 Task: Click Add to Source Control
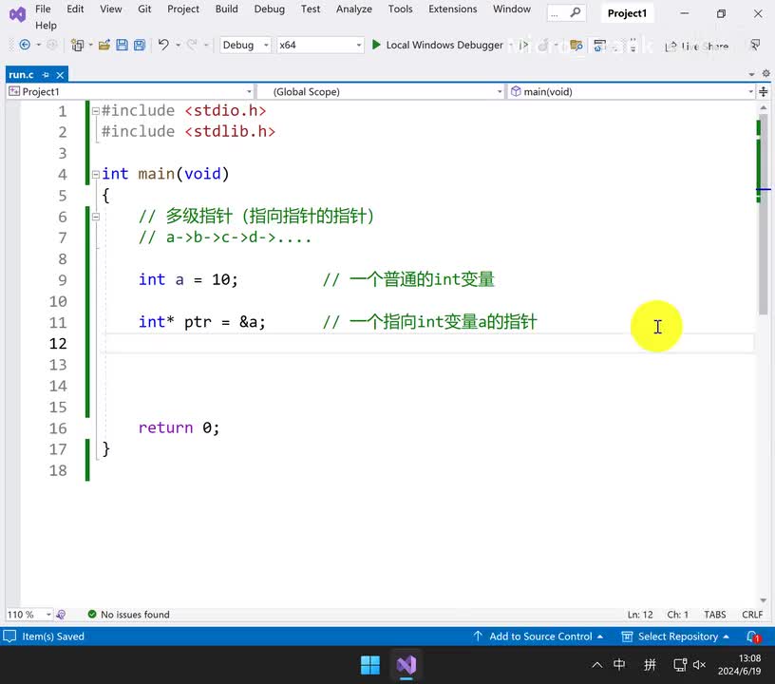(539, 636)
